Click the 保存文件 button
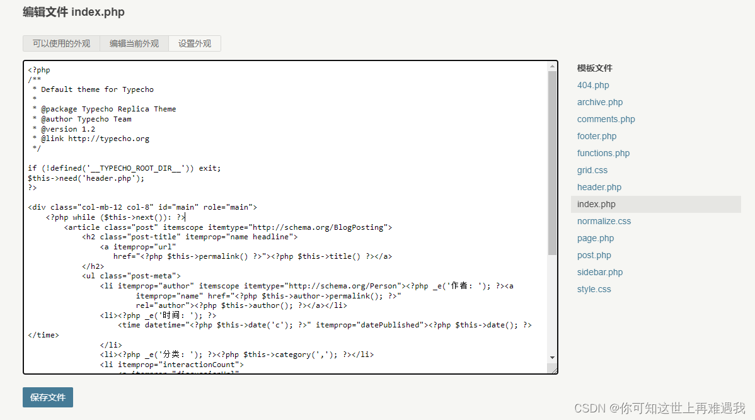The width and height of the screenshot is (755, 420). pos(47,397)
